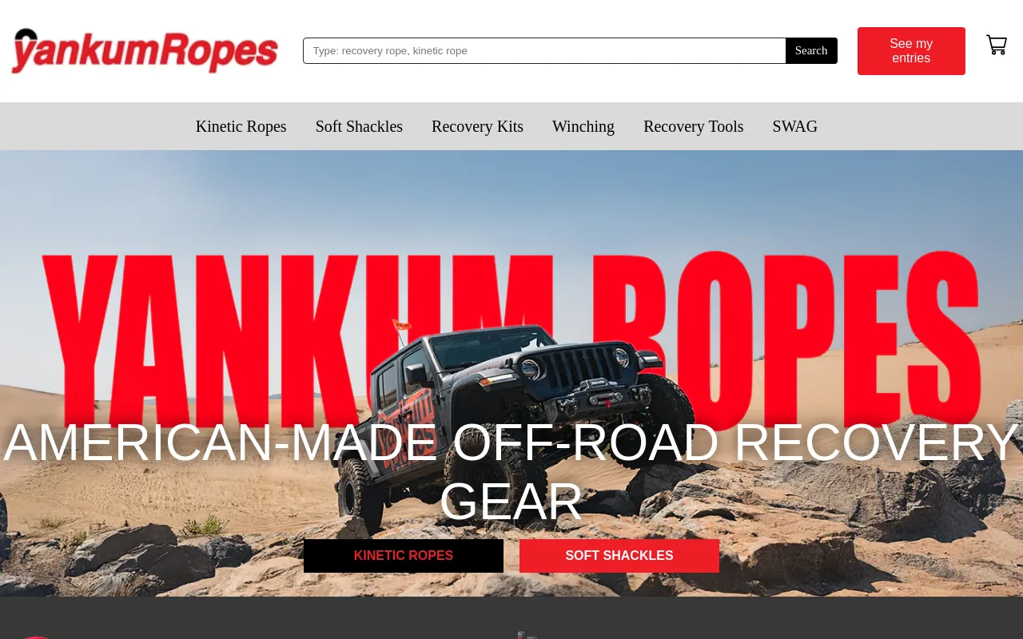The image size is (1023, 639).
Task: Click the black KINETIC ROPES hero button
Action: (x=404, y=556)
